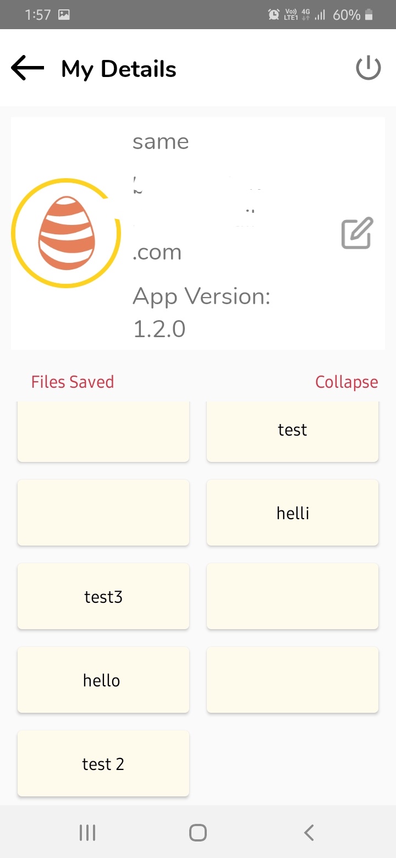Collapse the saved files list
The width and height of the screenshot is (396, 858).
(x=346, y=382)
